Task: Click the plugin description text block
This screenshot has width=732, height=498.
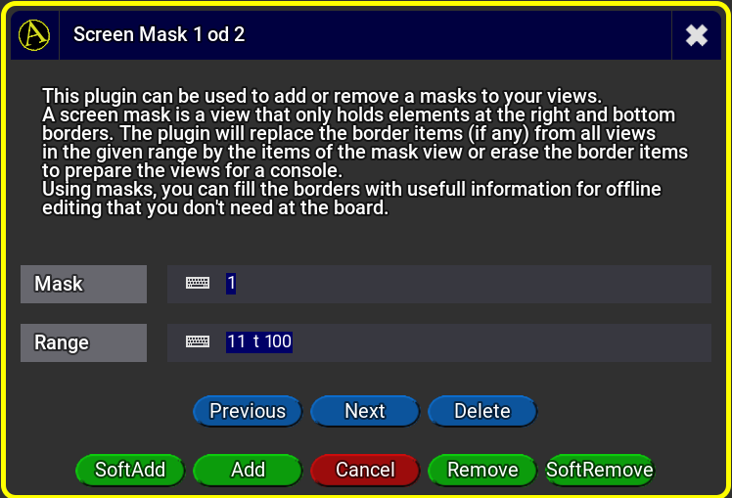Action: tap(365, 152)
